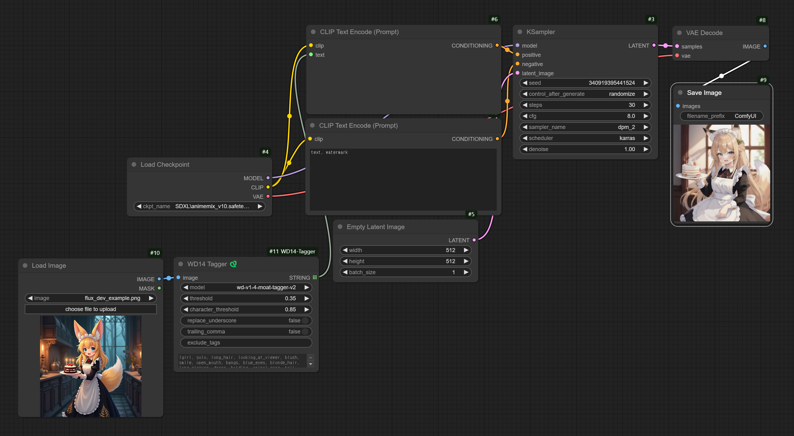Toggle the replace_underscore switch

coord(305,321)
